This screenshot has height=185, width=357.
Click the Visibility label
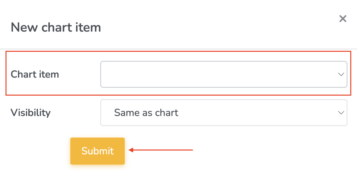[x=31, y=113]
